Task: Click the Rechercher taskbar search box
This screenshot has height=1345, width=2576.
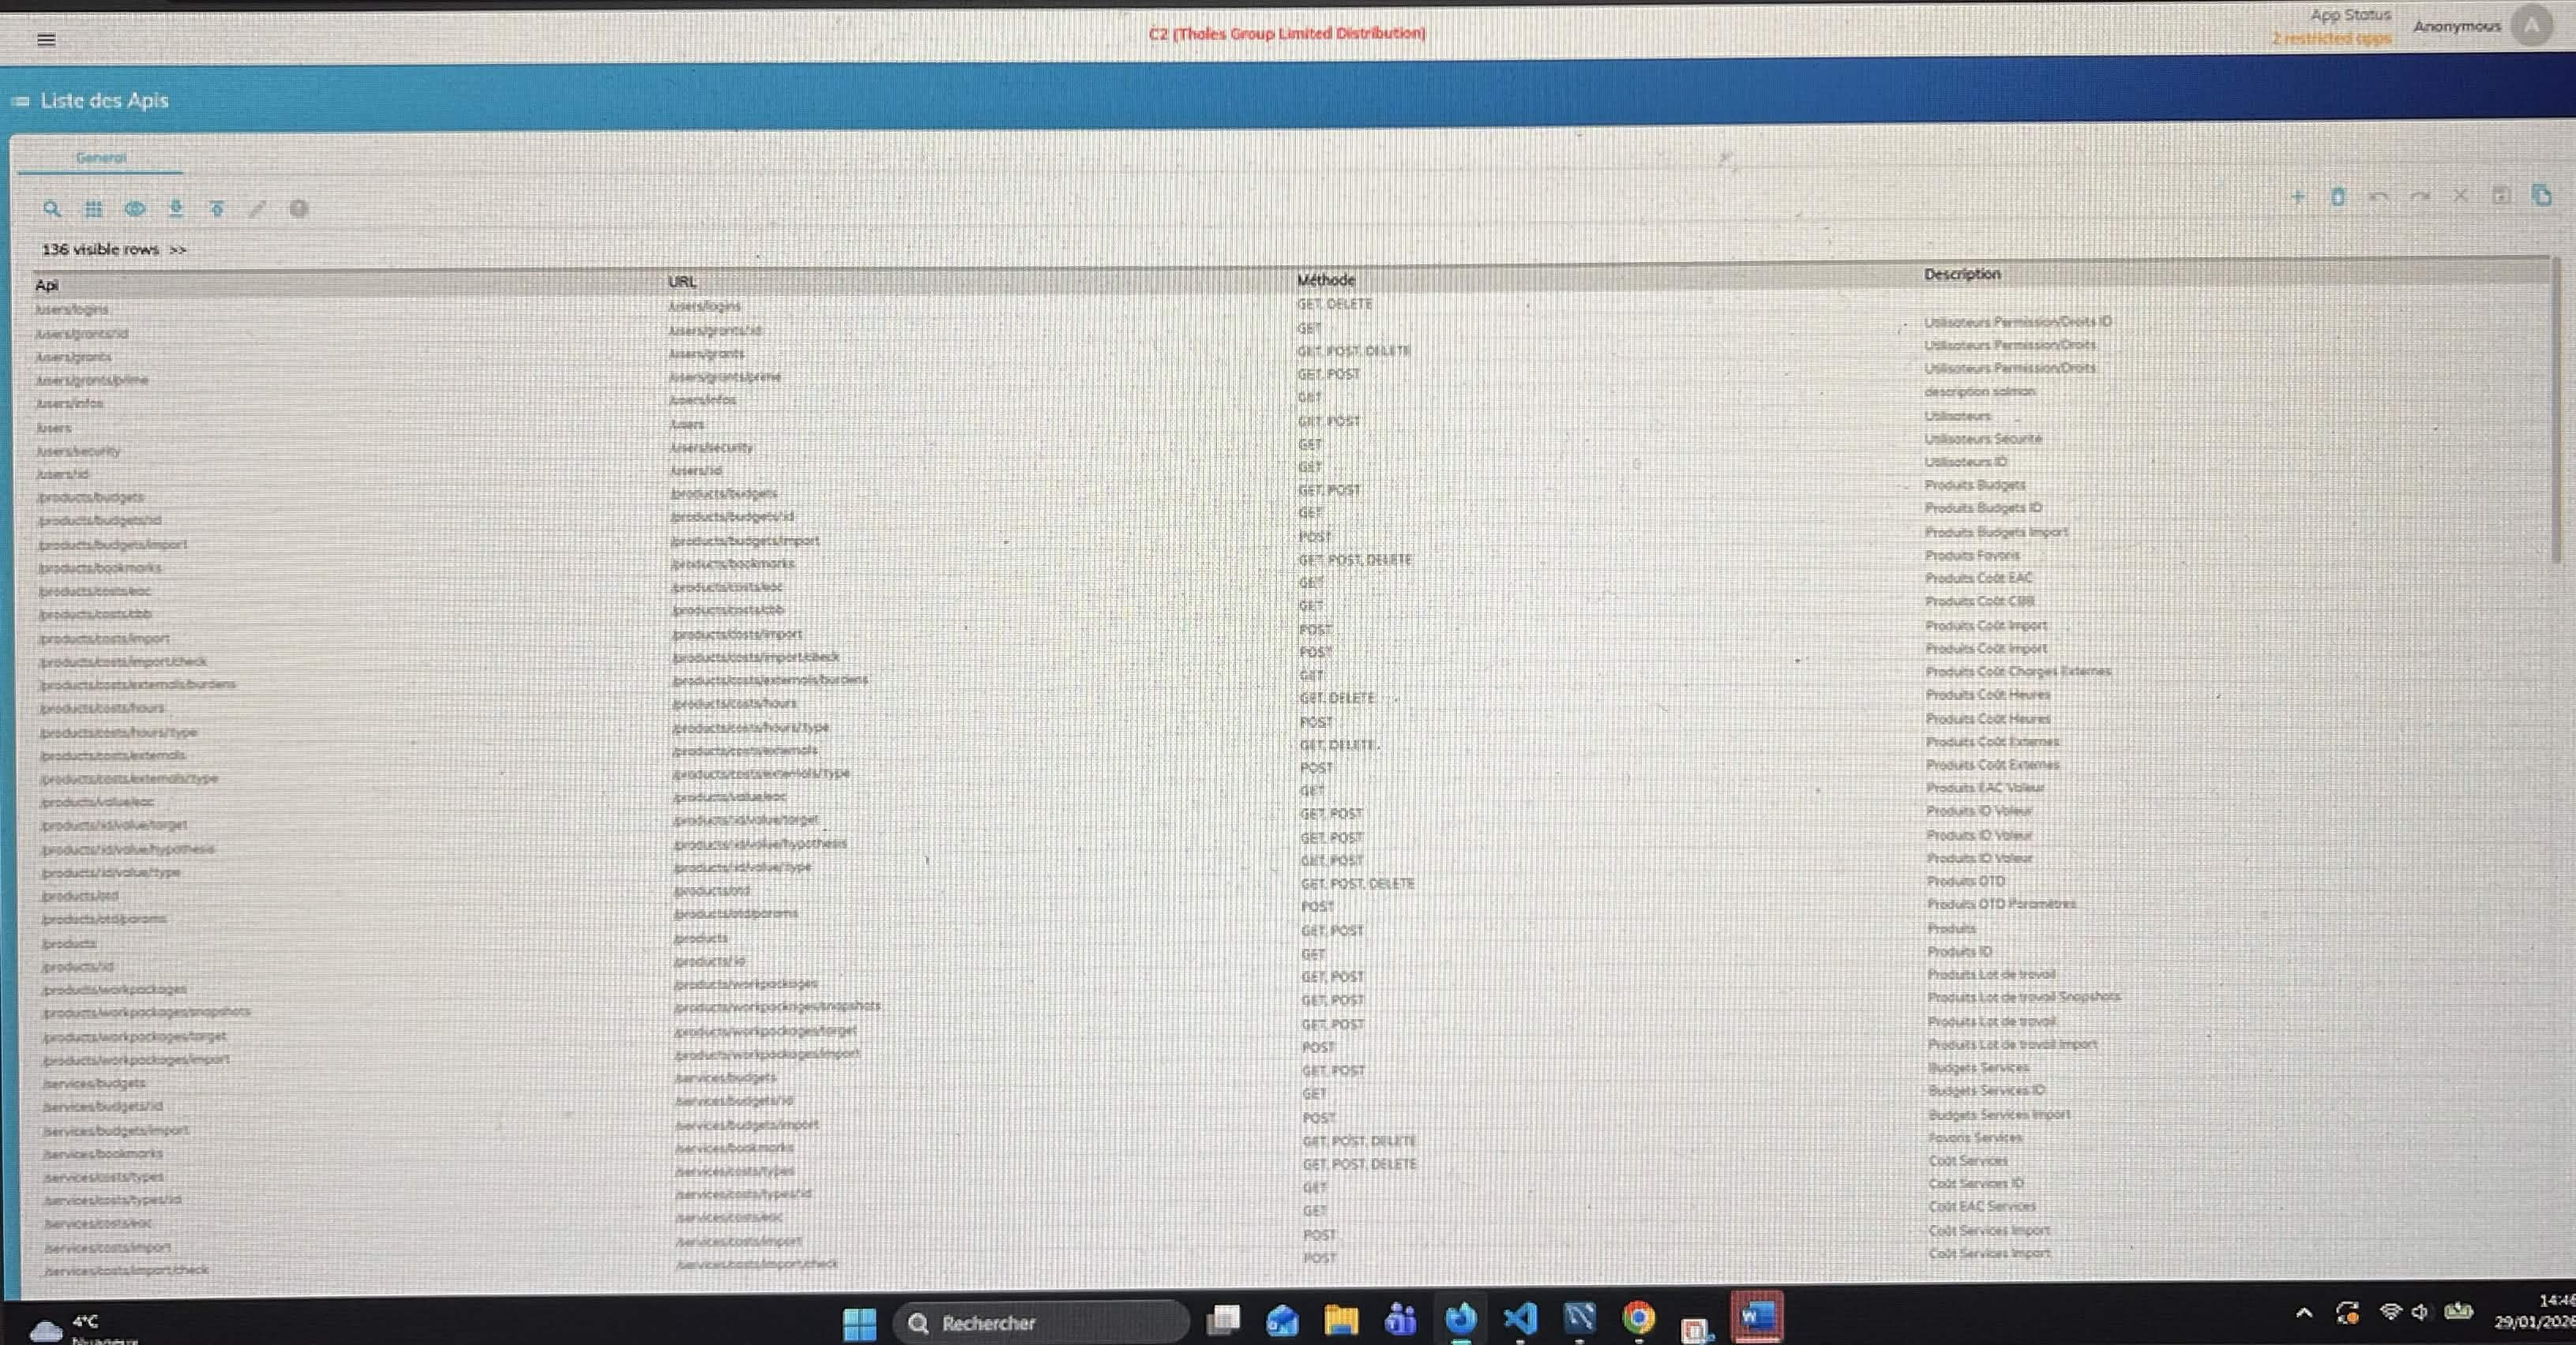Action: (x=1040, y=1322)
